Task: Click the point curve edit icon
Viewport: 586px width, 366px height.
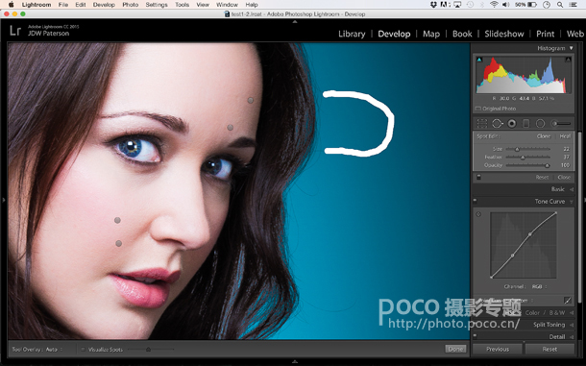Action: click(x=568, y=301)
